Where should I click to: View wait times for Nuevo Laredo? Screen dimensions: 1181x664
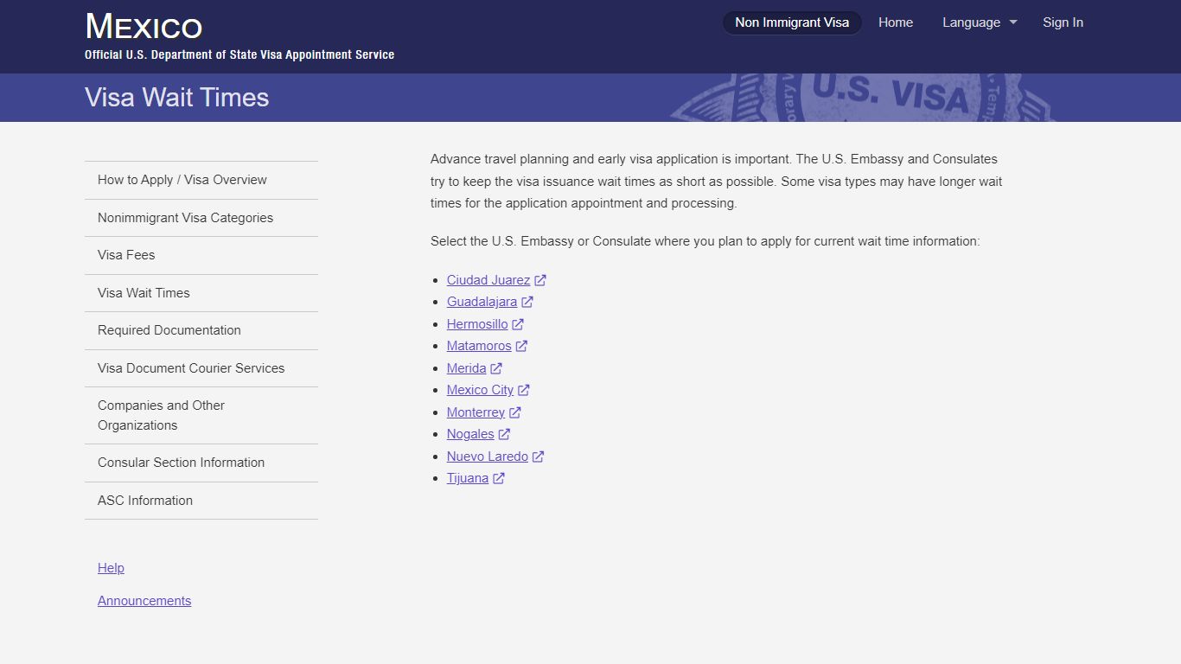pos(488,456)
